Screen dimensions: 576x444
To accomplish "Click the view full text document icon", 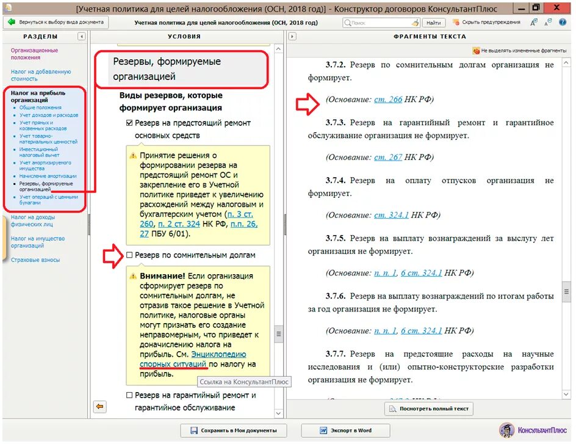I will pyautogui.click(x=392, y=409).
